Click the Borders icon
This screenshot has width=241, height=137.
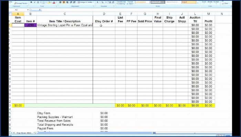coord(43,2)
